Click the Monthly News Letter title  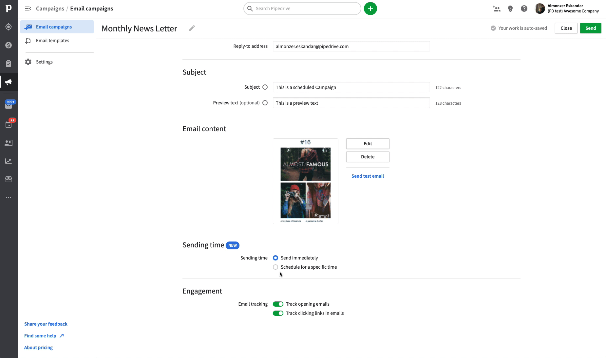(139, 28)
